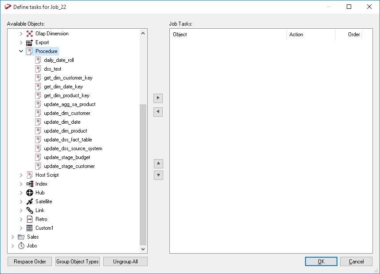Click the update_agg_sa_product procedure icon
This screenshot has height=274, width=380.
point(38,104)
